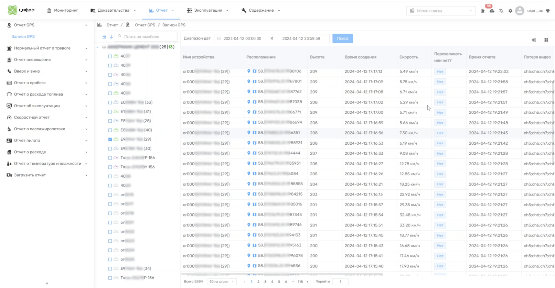Check the vehicle E1 (31) checkbox
The width and height of the screenshot is (555, 288).
click(110, 112)
